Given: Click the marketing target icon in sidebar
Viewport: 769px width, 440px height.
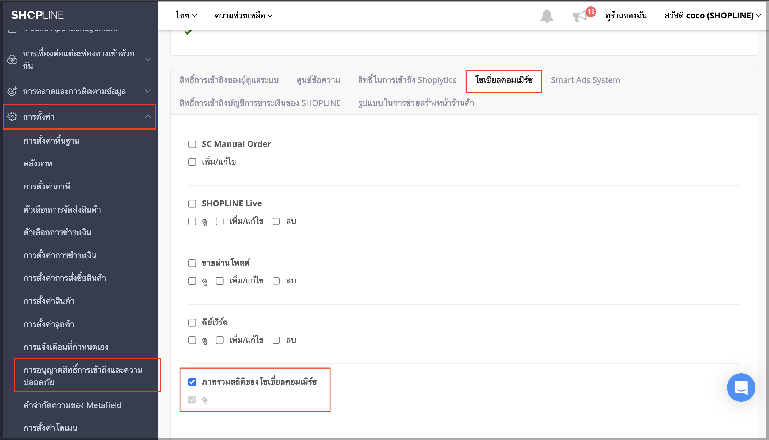Looking at the screenshot, I should (12, 91).
